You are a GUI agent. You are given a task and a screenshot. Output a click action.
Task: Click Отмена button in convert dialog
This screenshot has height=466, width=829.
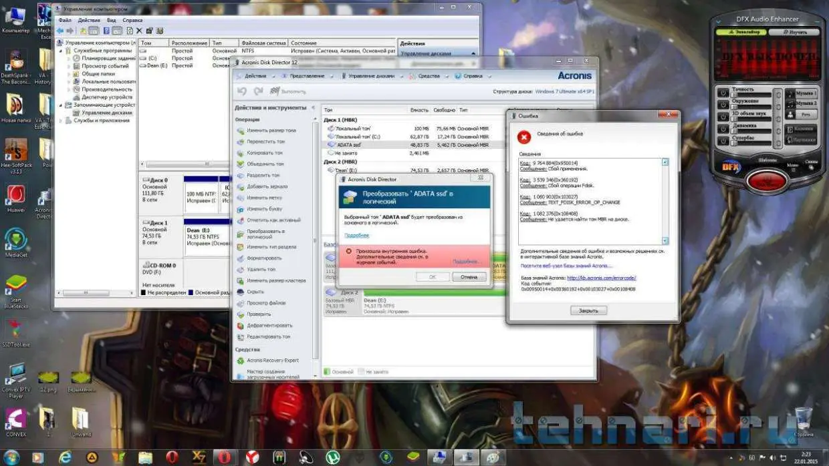point(469,276)
